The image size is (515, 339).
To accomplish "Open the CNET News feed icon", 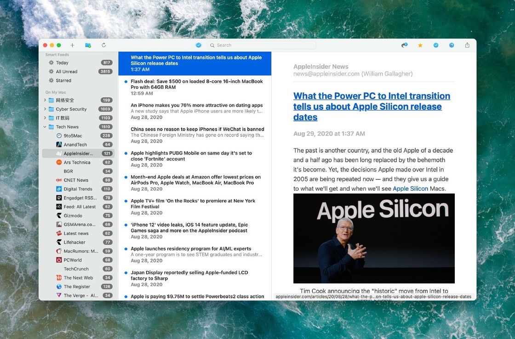I will coord(59,180).
